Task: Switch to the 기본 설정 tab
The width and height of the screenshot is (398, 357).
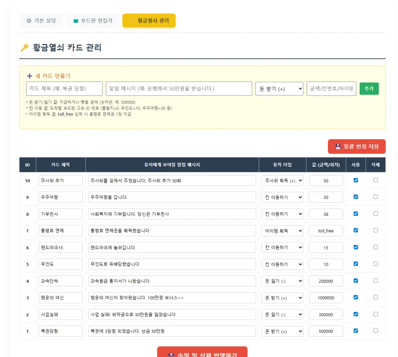Action: point(41,21)
